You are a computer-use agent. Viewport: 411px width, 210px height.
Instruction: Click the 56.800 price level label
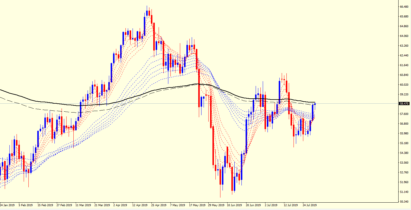coord(404,124)
